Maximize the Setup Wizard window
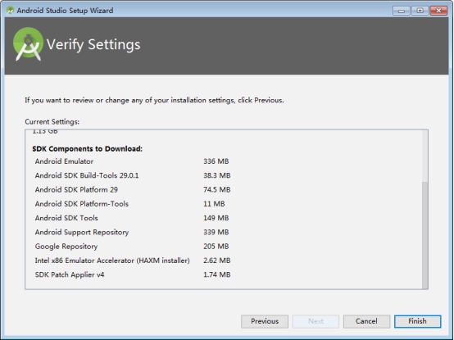The image size is (454, 340). [420, 11]
